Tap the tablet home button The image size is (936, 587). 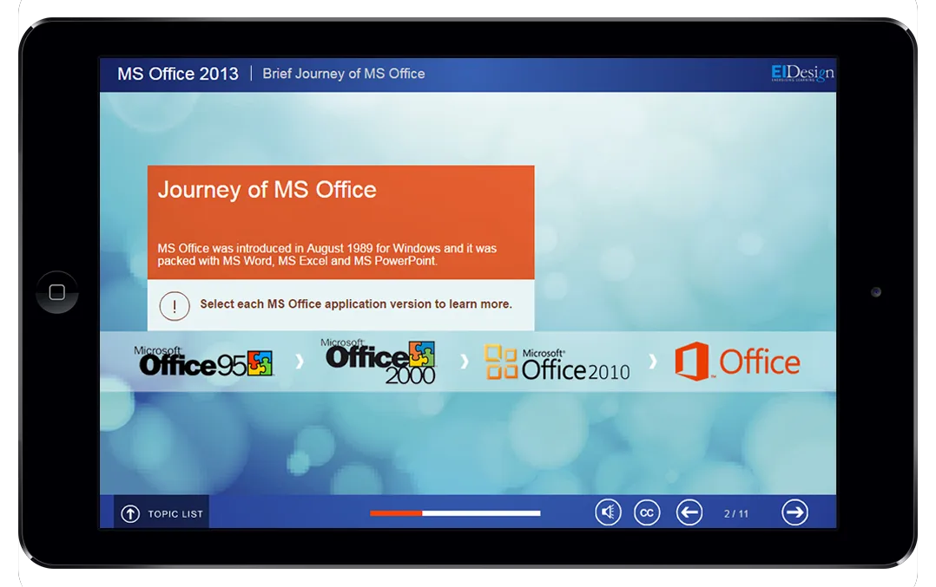pos(57,292)
